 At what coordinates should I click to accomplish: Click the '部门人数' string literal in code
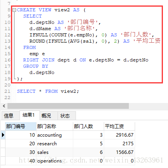[136, 34]
